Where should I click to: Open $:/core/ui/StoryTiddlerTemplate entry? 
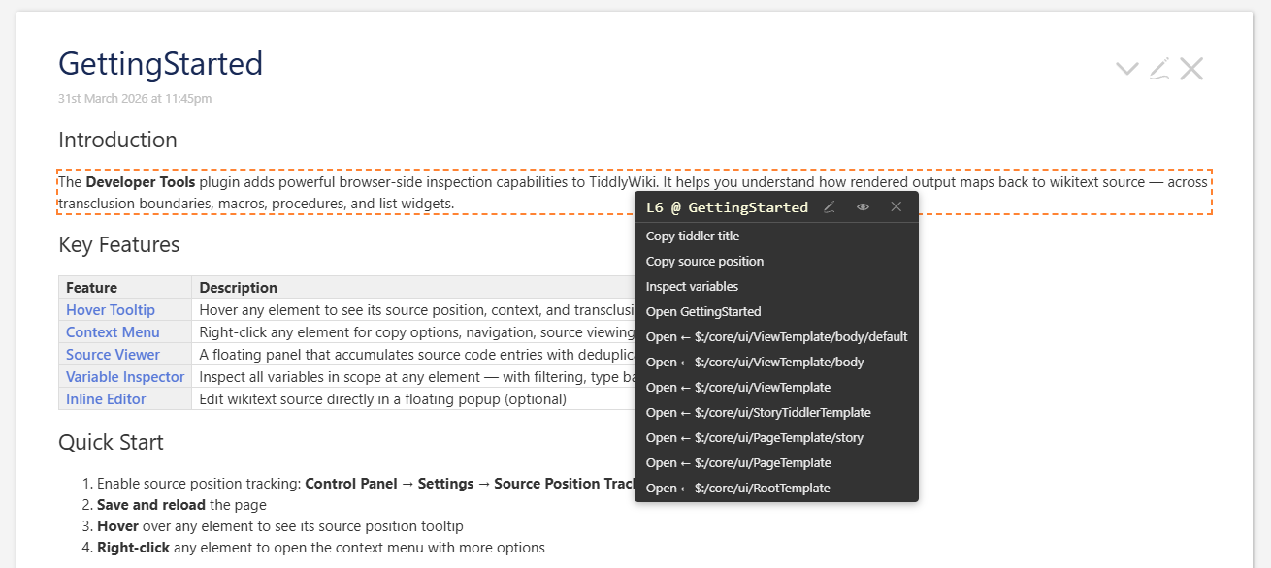pos(758,413)
